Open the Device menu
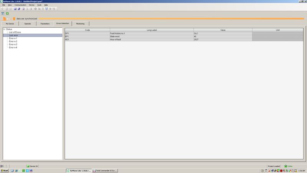This screenshot has height=173, width=307. pyautogui.click(x=31, y=5)
